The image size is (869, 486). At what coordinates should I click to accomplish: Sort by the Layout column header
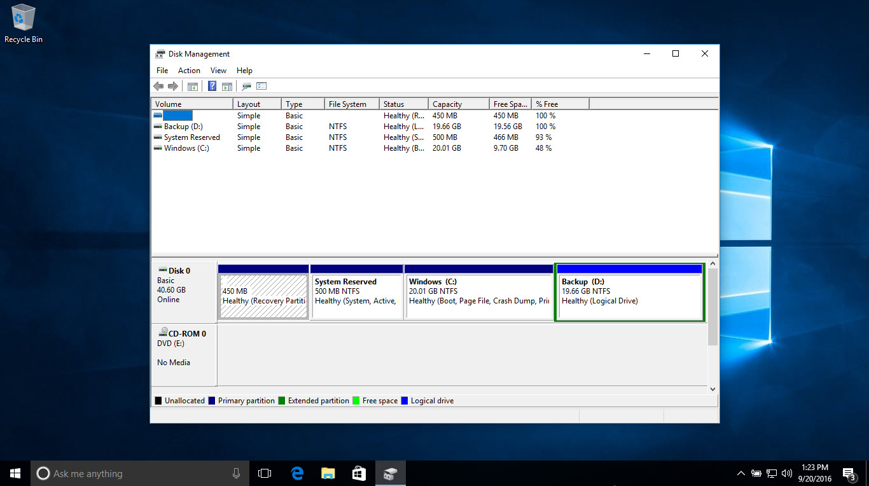pos(257,104)
